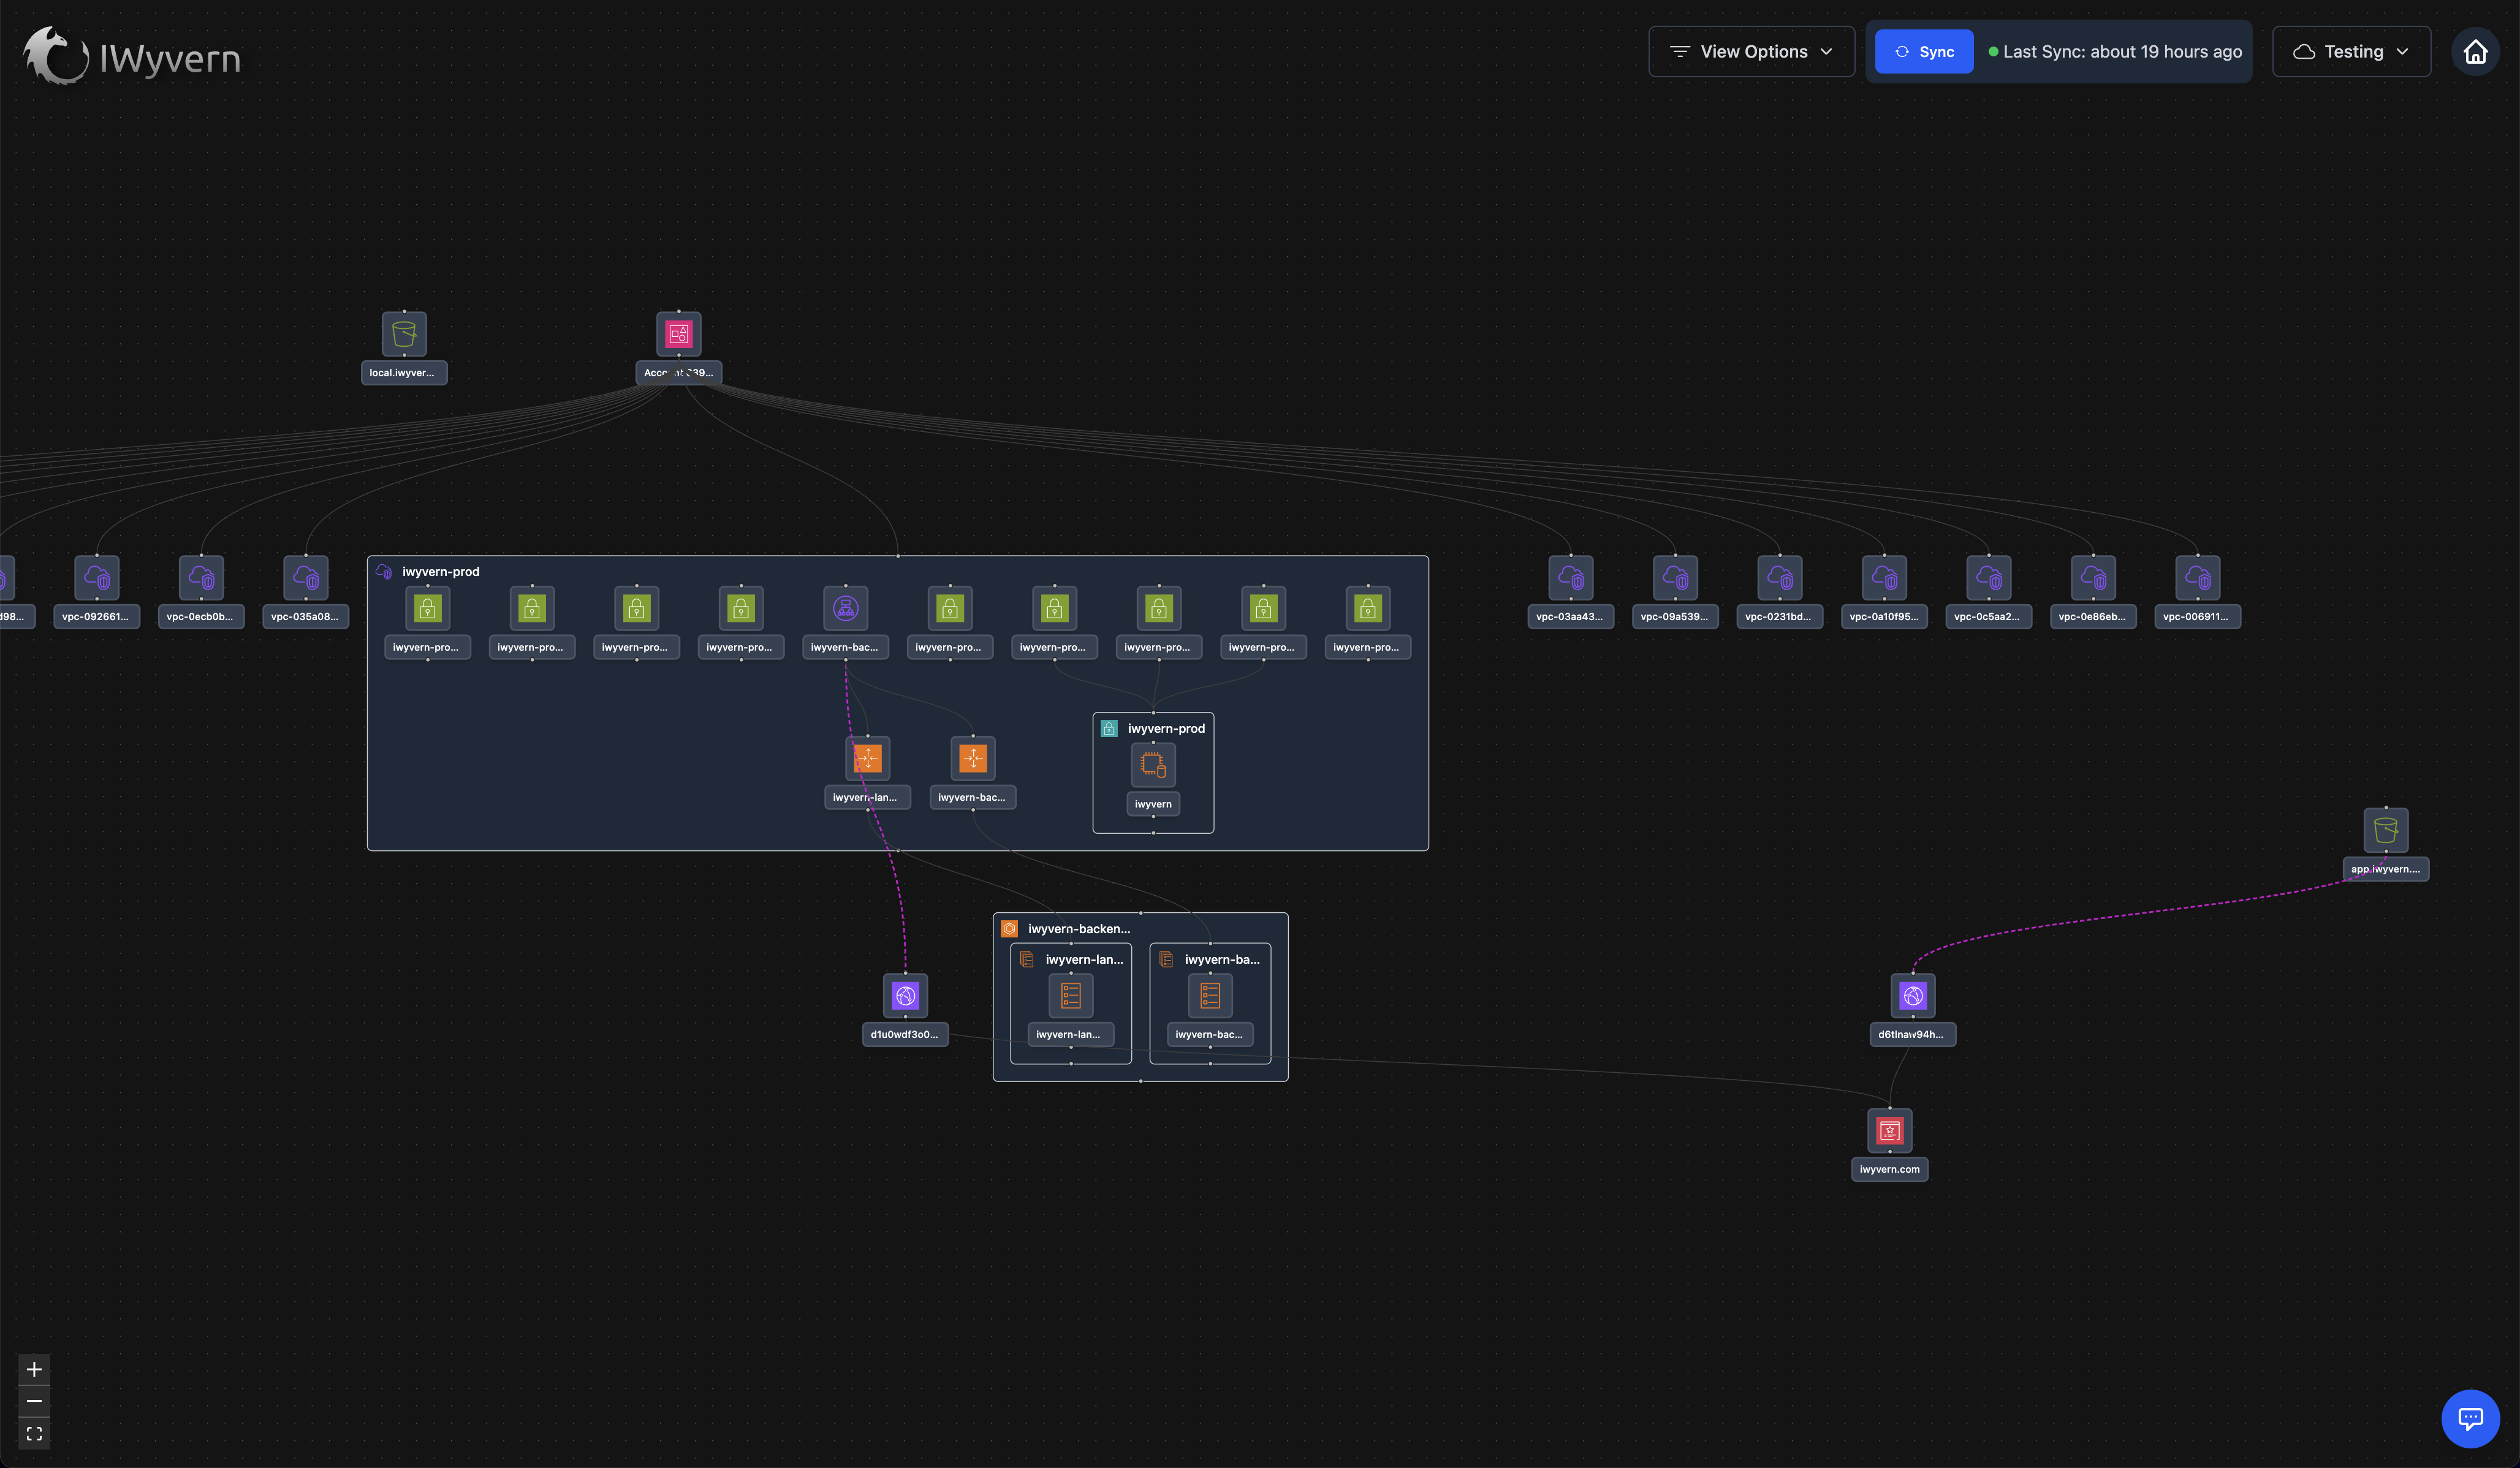Expand the Testing environment dropdown
The width and height of the screenshot is (2520, 1468).
tap(2351, 52)
